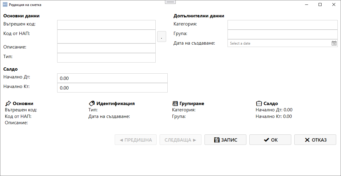Open НАП code lookup dot button

[x=162, y=37]
